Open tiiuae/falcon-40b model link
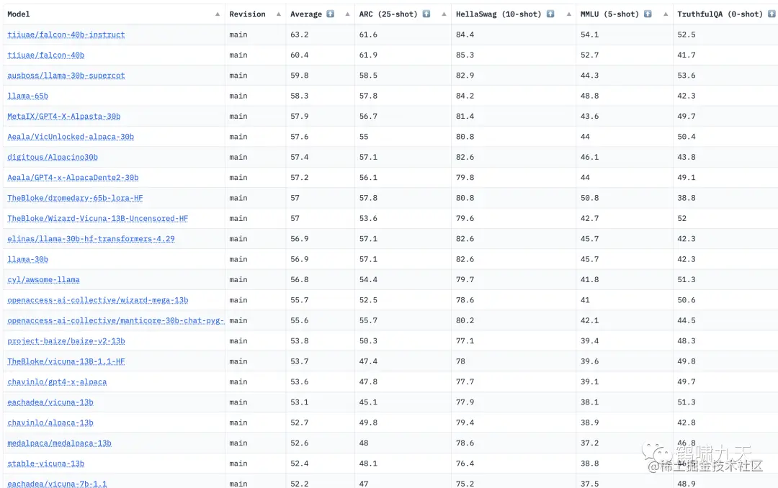The image size is (778, 488). pyautogui.click(x=45, y=55)
